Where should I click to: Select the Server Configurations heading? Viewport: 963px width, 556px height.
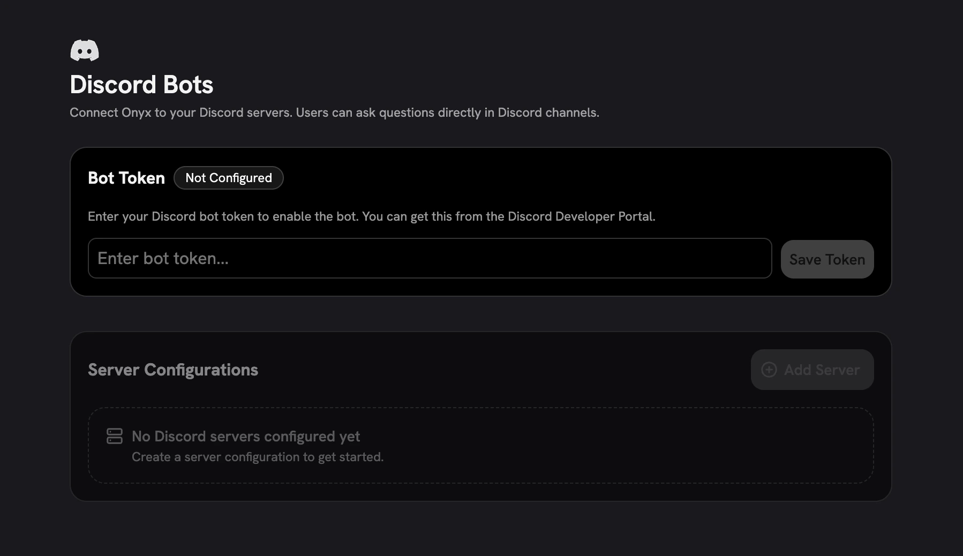pos(172,370)
